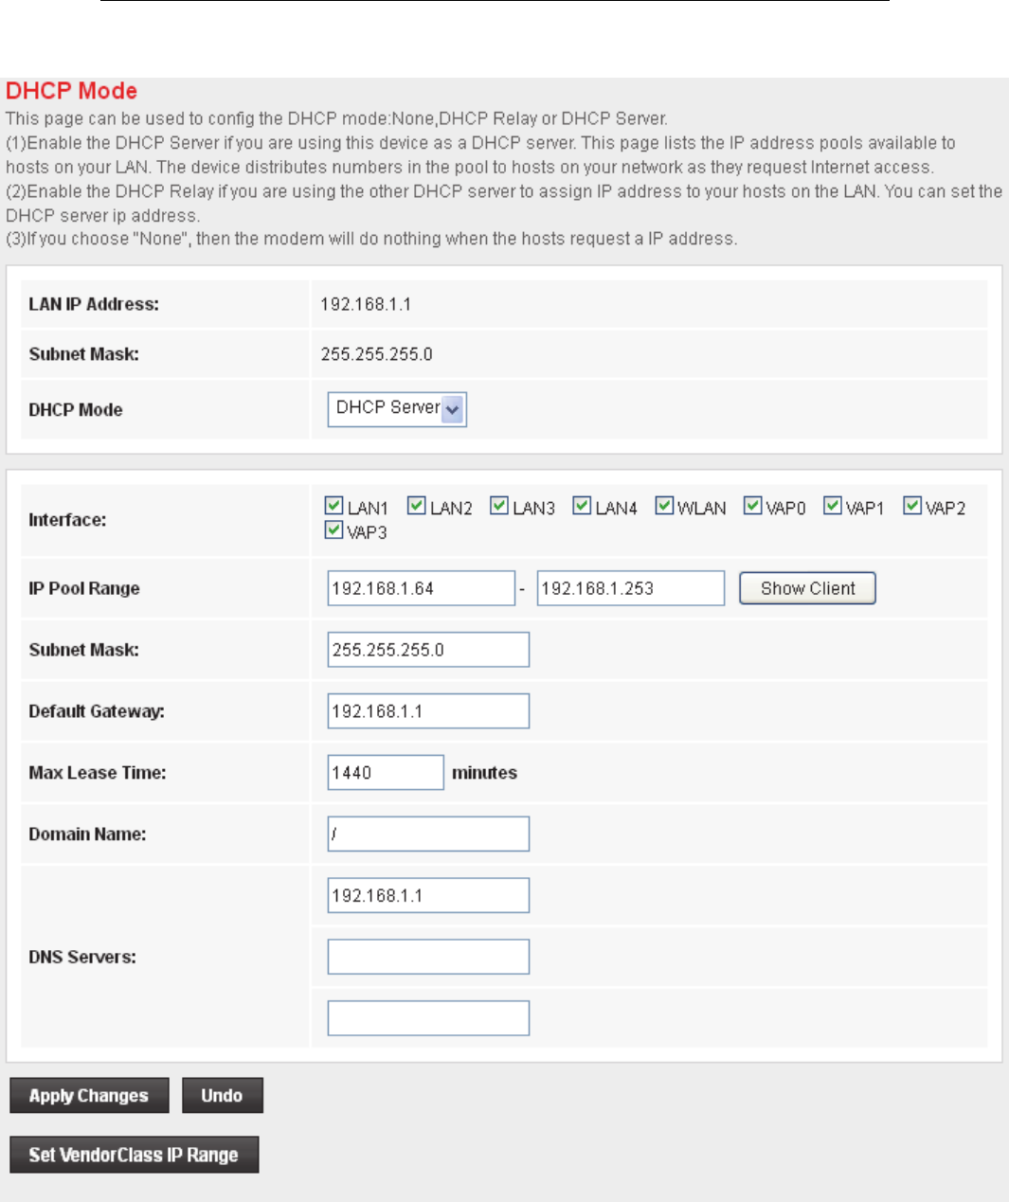The height and width of the screenshot is (1202, 1009).
Task: Open Set VendorClass IP Range
Action: pyautogui.click(x=134, y=1155)
